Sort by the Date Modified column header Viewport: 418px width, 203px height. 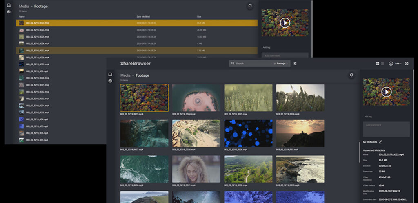(x=143, y=16)
